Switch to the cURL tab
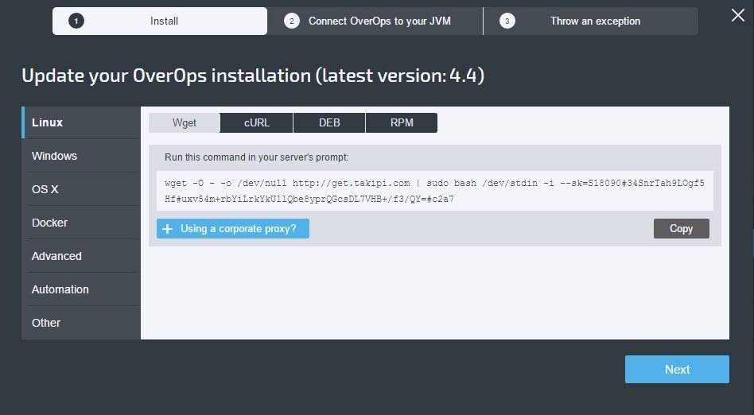 [257, 122]
